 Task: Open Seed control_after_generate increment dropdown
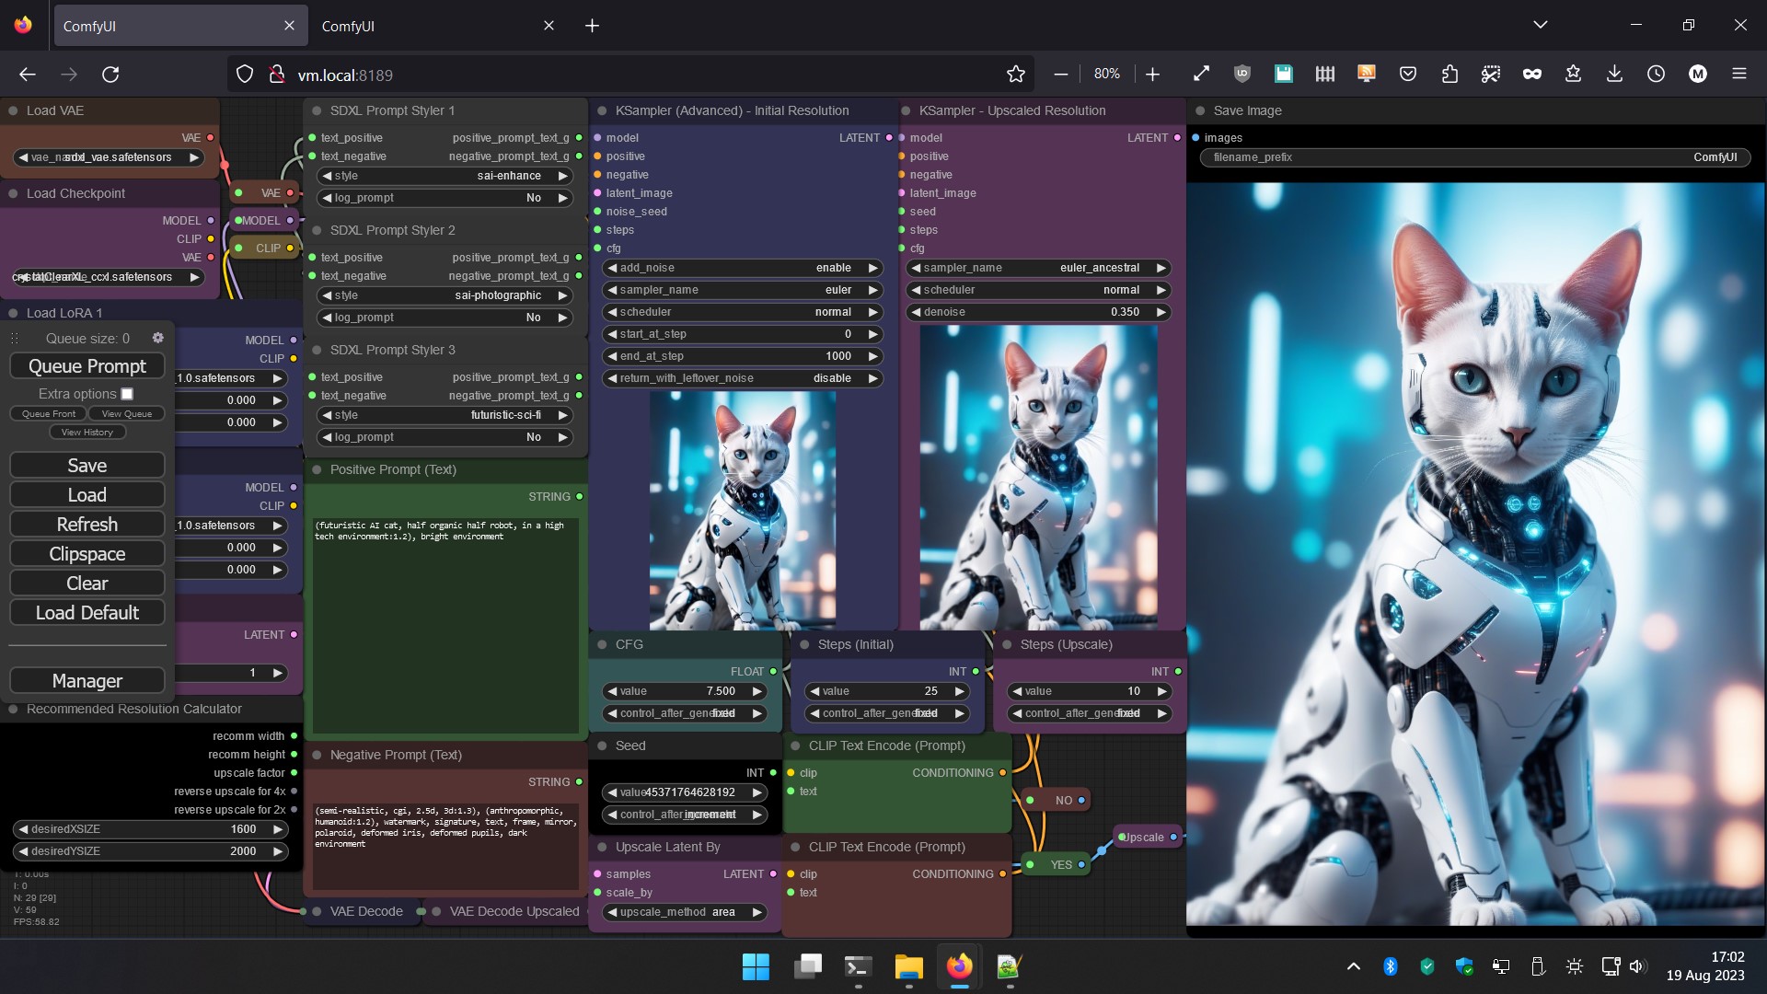point(685,815)
